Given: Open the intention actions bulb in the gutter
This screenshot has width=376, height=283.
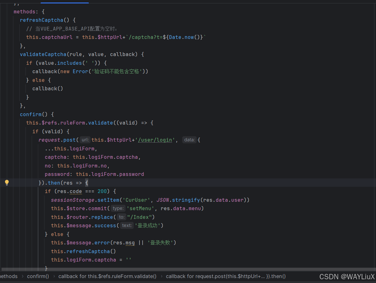Looking at the screenshot, I should (7, 182).
